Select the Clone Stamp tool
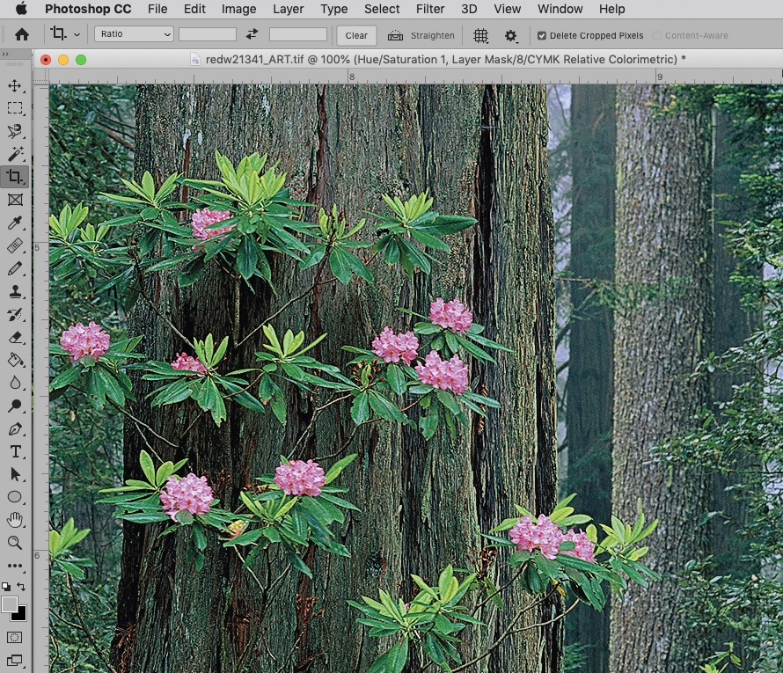The height and width of the screenshot is (673, 783). (14, 291)
